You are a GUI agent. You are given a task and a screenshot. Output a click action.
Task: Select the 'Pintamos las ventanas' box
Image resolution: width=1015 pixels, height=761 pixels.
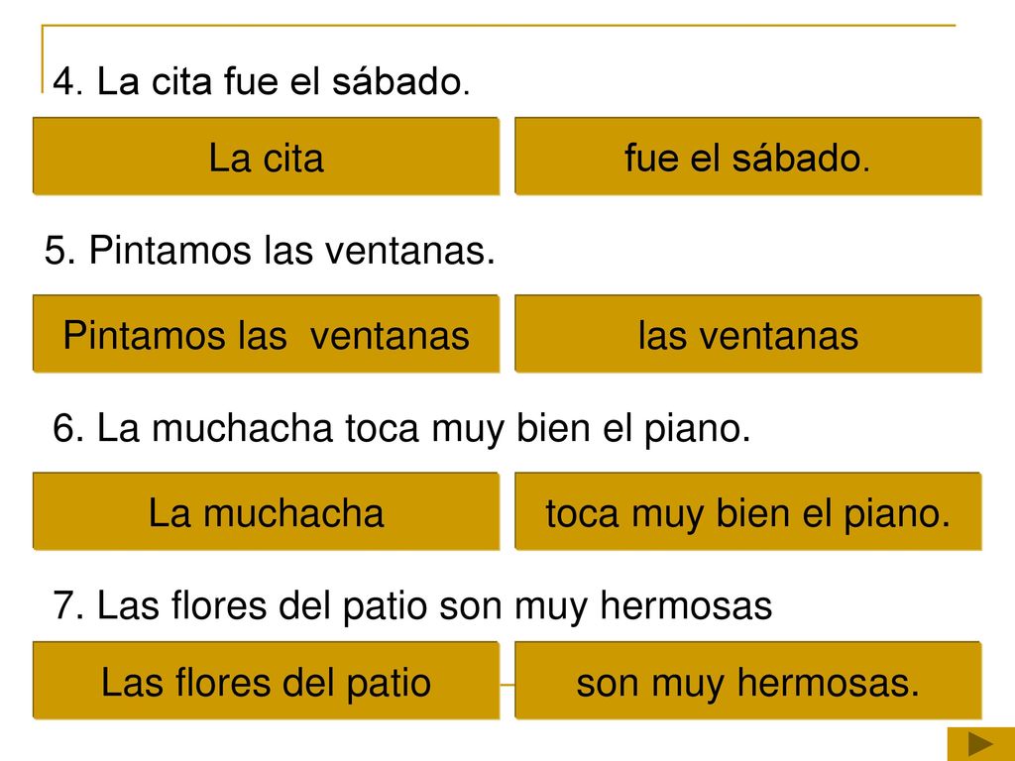point(266,334)
